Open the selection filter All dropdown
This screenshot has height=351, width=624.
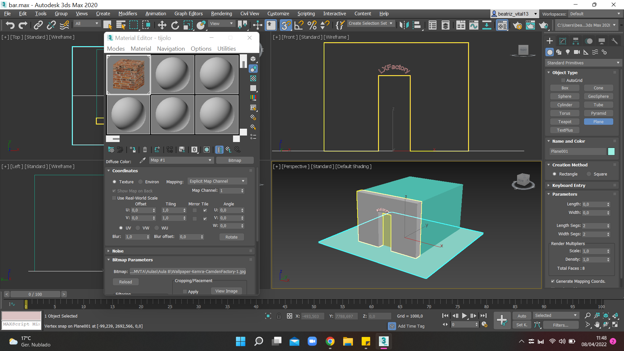tap(87, 23)
